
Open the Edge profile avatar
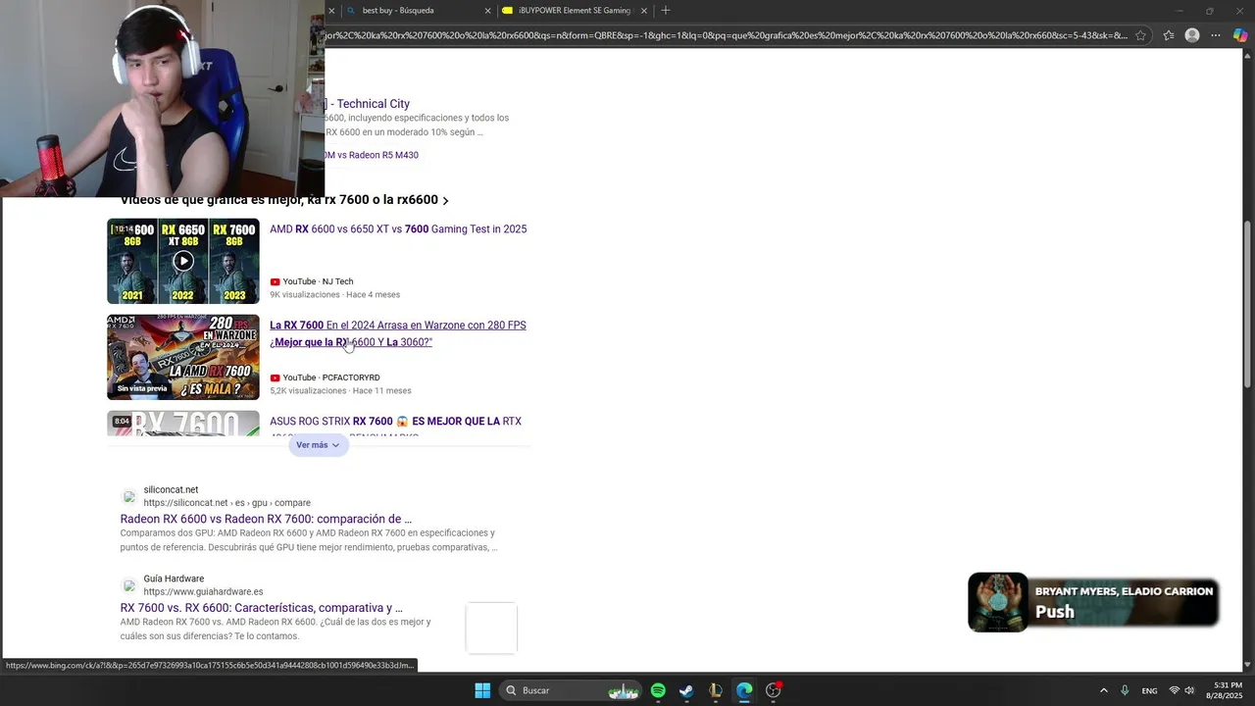pyautogui.click(x=1192, y=35)
